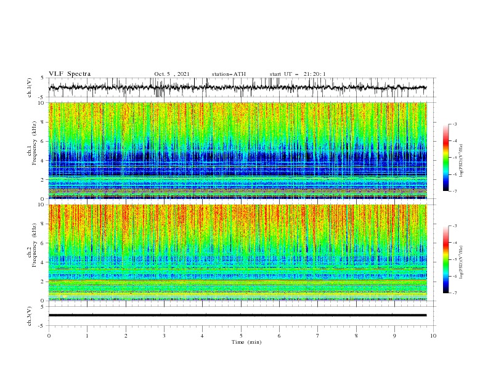Click the "-7" value on ch.1 colorbar

click(455, 191)
